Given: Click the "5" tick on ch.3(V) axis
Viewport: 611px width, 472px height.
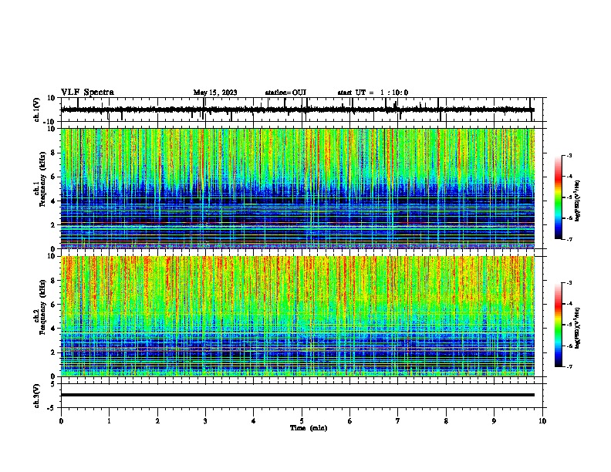Looking at the screenshot, I should click(x=54, y=384).
